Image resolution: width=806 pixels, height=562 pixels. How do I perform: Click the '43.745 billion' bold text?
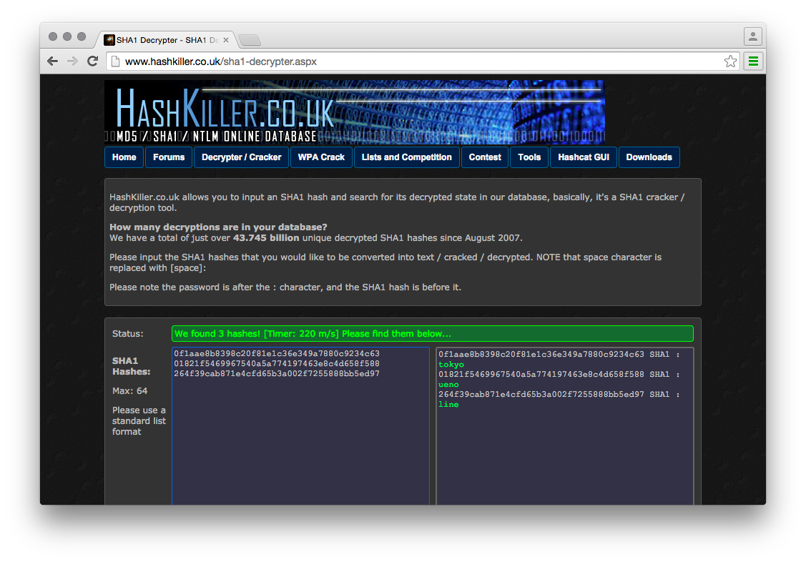click(266, 238)
